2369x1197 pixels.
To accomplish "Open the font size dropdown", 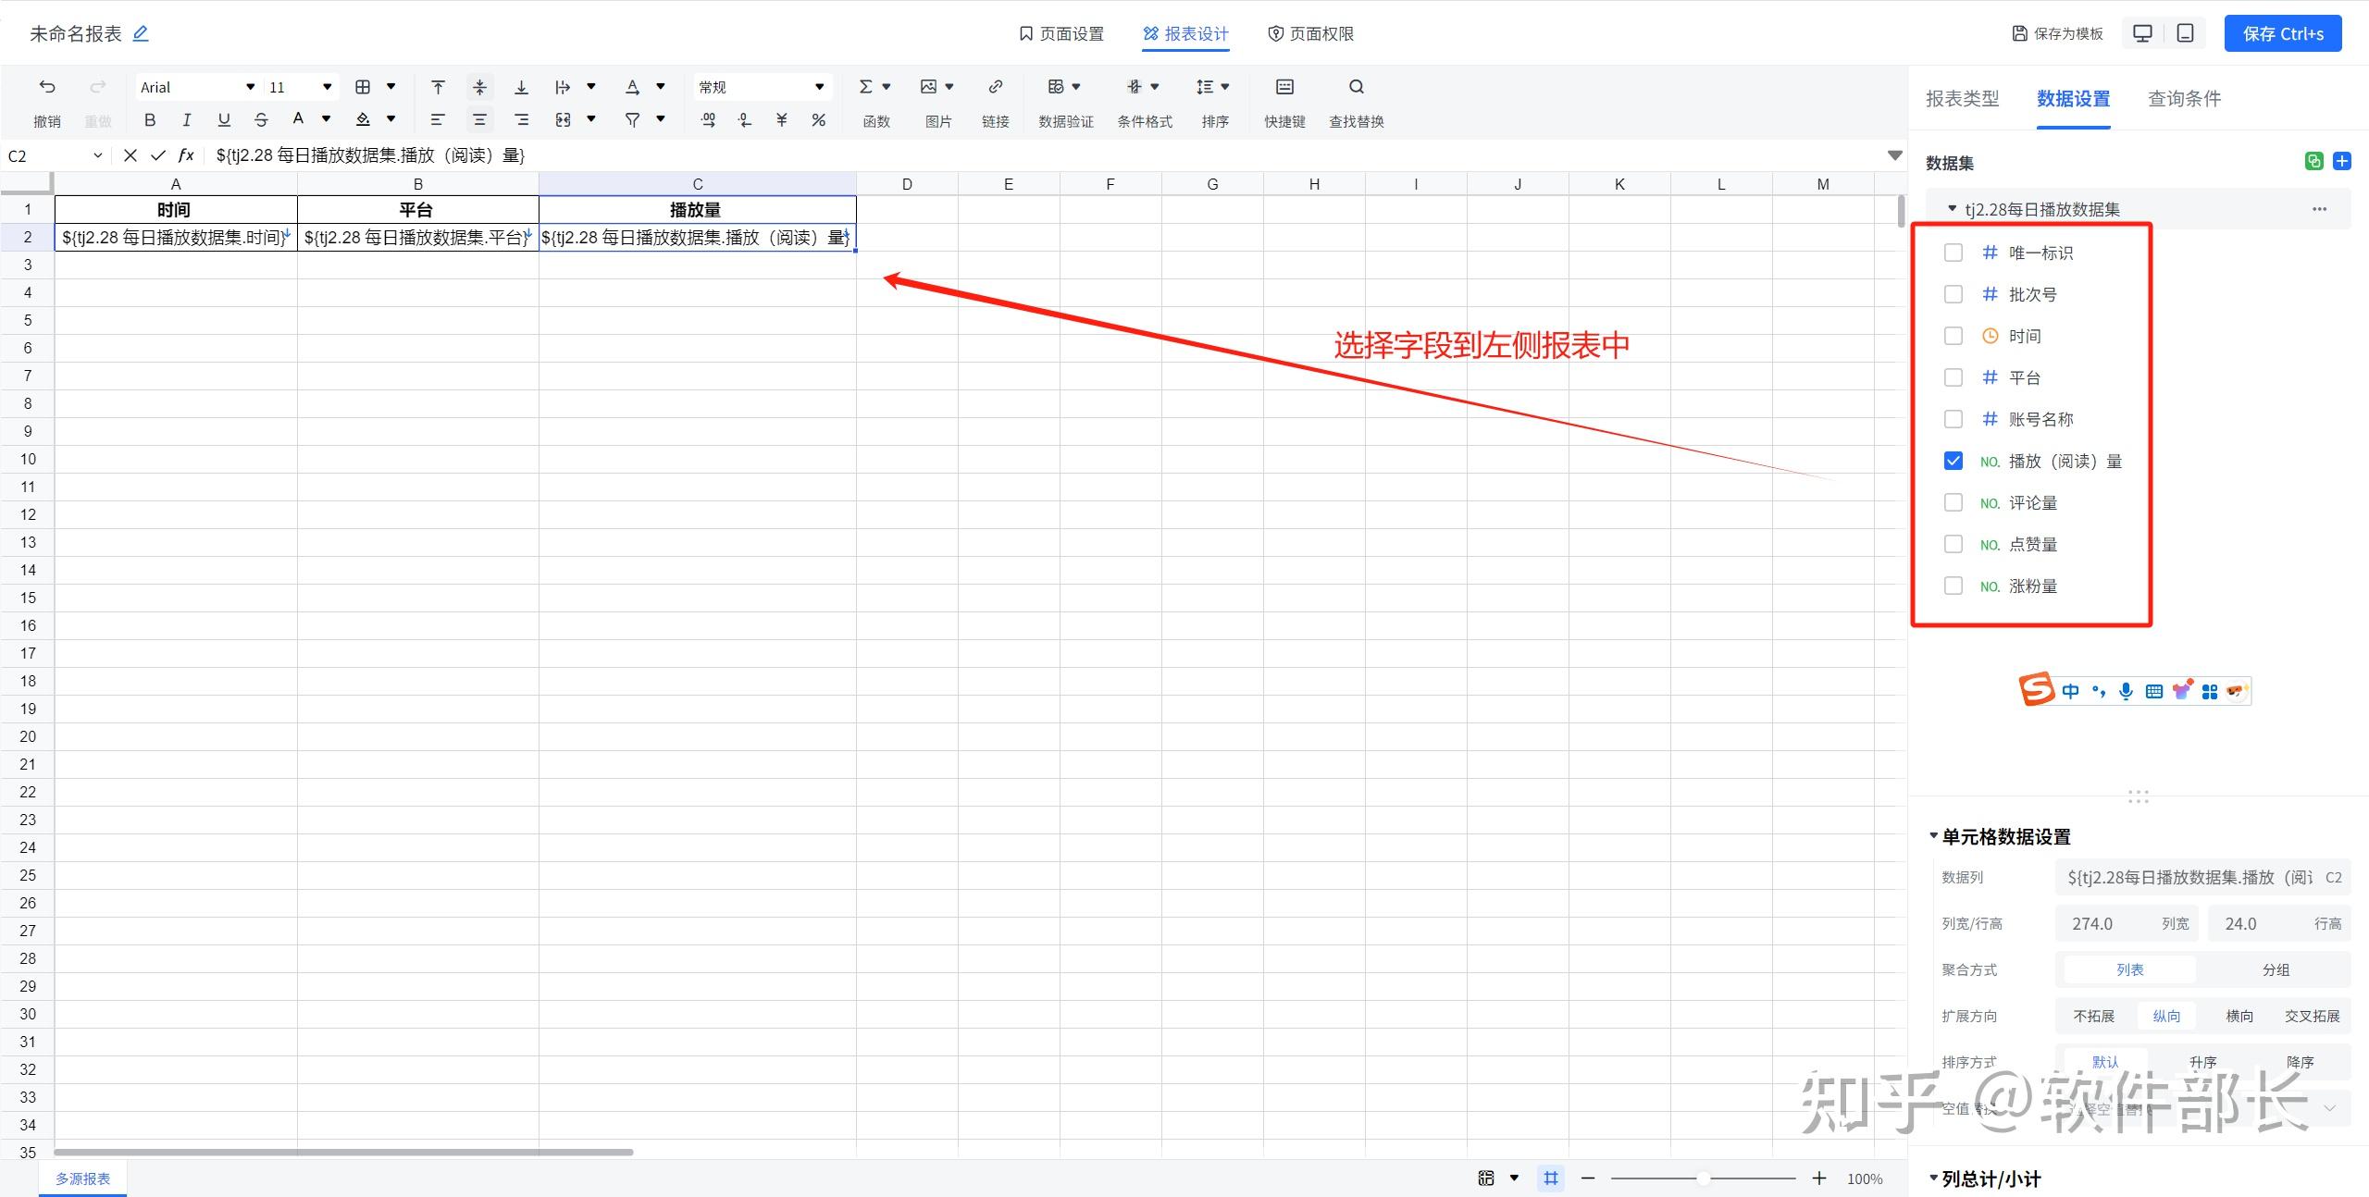I will [326, 86].
